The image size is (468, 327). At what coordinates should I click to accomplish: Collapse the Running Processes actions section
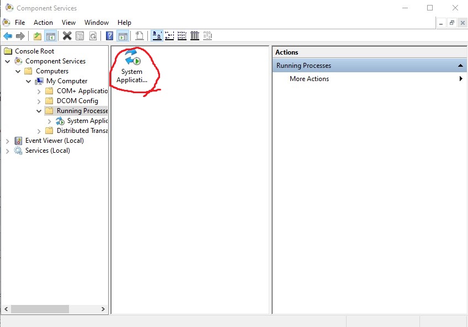(x=460, y=66)
